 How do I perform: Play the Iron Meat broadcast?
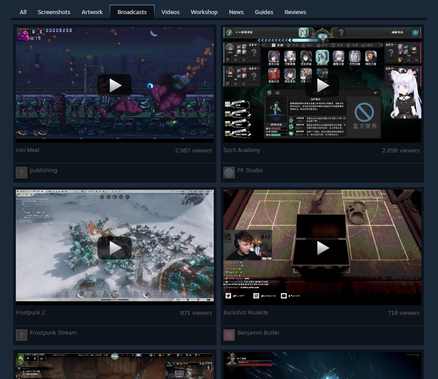[x=115, y=85]
